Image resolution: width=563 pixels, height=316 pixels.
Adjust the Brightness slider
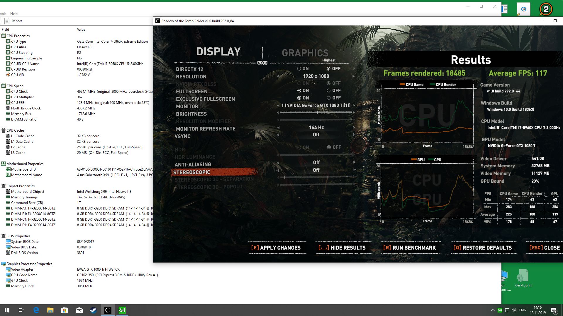pyautogui.click(x=317, y=112)
